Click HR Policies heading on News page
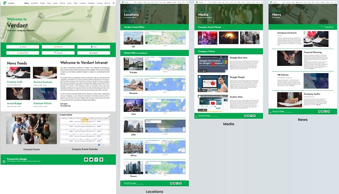The width and height of the screenshot is (339, 194). [x=283, y=75]
